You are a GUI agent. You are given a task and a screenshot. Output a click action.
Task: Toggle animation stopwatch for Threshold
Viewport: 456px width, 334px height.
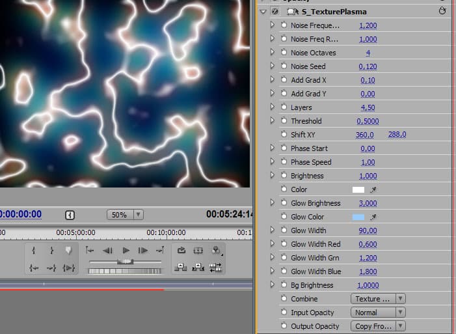coord(284,121)
